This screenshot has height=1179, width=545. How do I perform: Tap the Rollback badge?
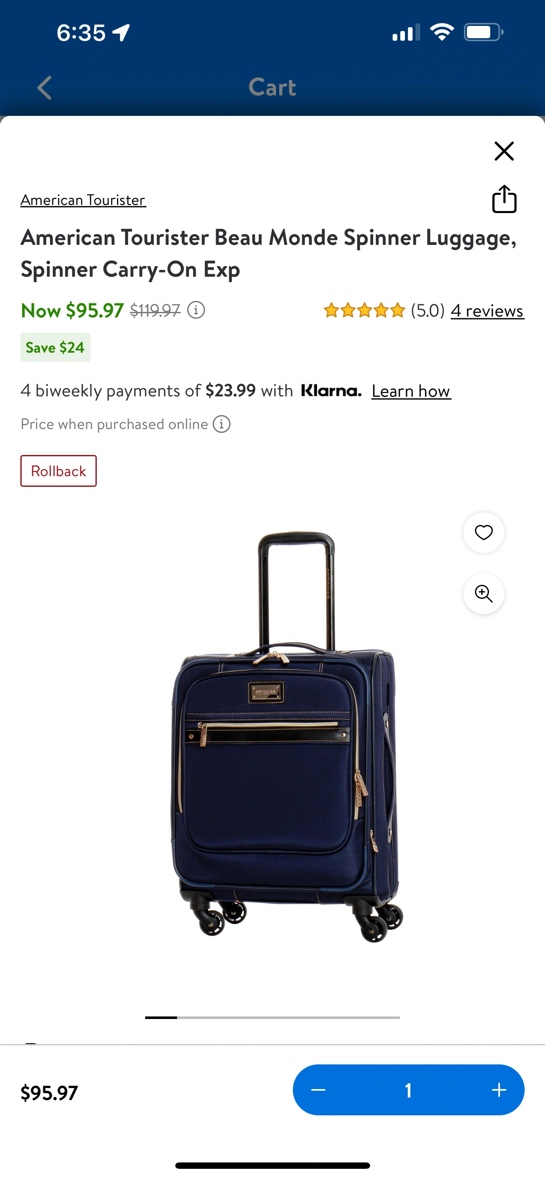pos(59,471)
